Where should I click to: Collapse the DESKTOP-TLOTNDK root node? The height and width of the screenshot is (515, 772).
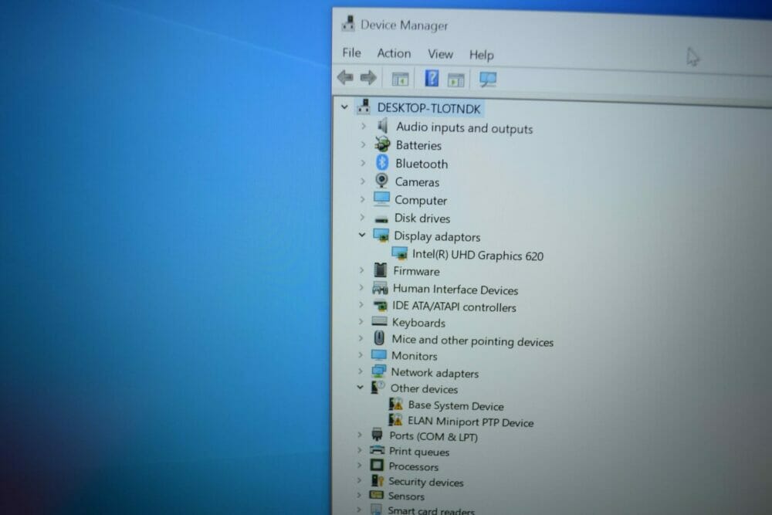tap(344, 107)
